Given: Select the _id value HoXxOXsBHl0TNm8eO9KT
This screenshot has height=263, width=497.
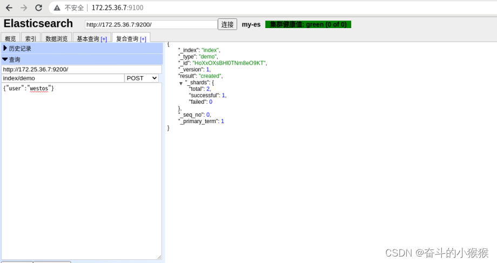Looking at the screenshot, I should 230,63.
